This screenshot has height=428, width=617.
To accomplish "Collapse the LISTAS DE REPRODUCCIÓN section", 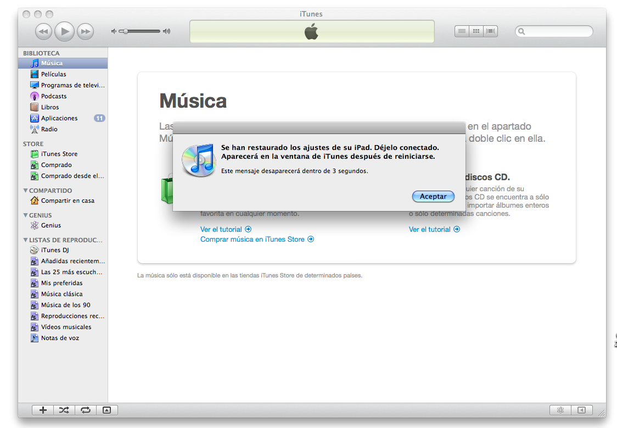I will (26, 240).
